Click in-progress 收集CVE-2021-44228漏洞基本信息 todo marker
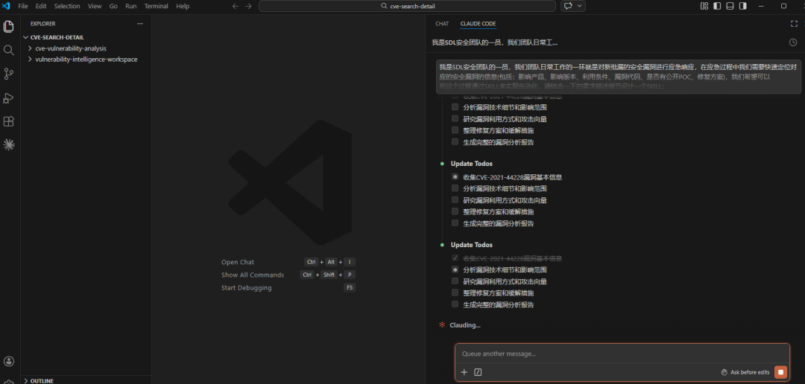The width and height of the screenshot is (805, 384). click(455, 177)
